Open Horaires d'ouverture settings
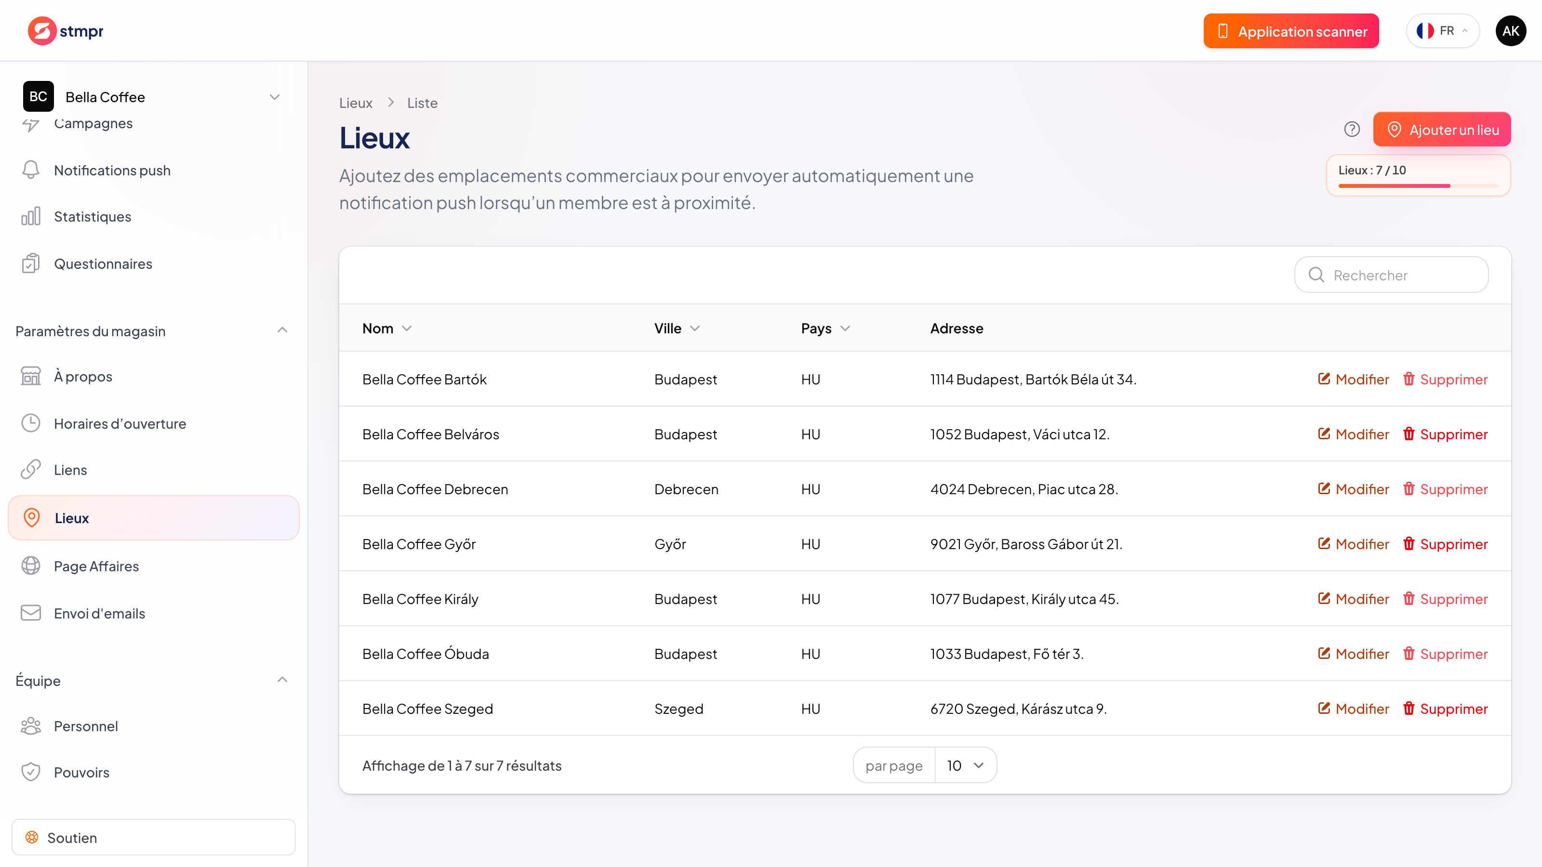The height and width of the screenshot is (867, 1542). coord(154,423)
